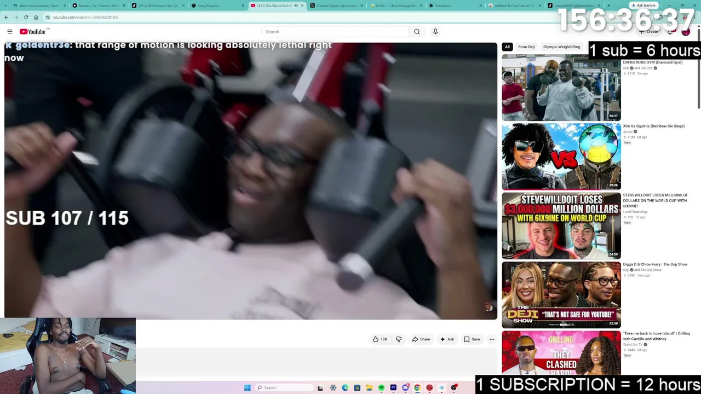Open the LucidThaprodigy channel link
The image size is (701, 394).
(x=635, y=212)
